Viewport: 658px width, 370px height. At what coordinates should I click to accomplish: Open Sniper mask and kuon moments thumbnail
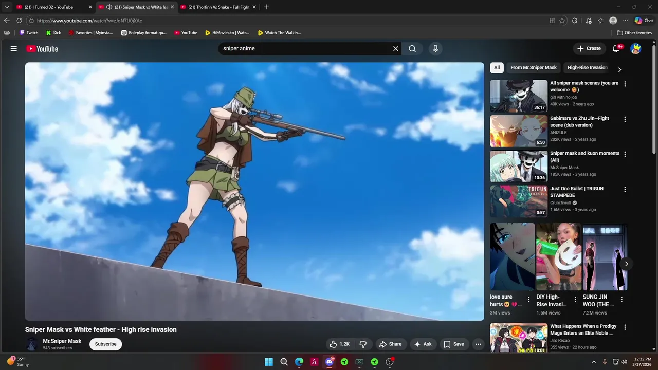pos(519,166)
